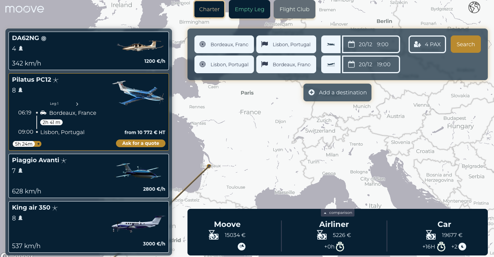Image resolution: width=494 pixels, height=257 pixels.
Task: Click the moove logo
Action: click(x=24, y=9)
